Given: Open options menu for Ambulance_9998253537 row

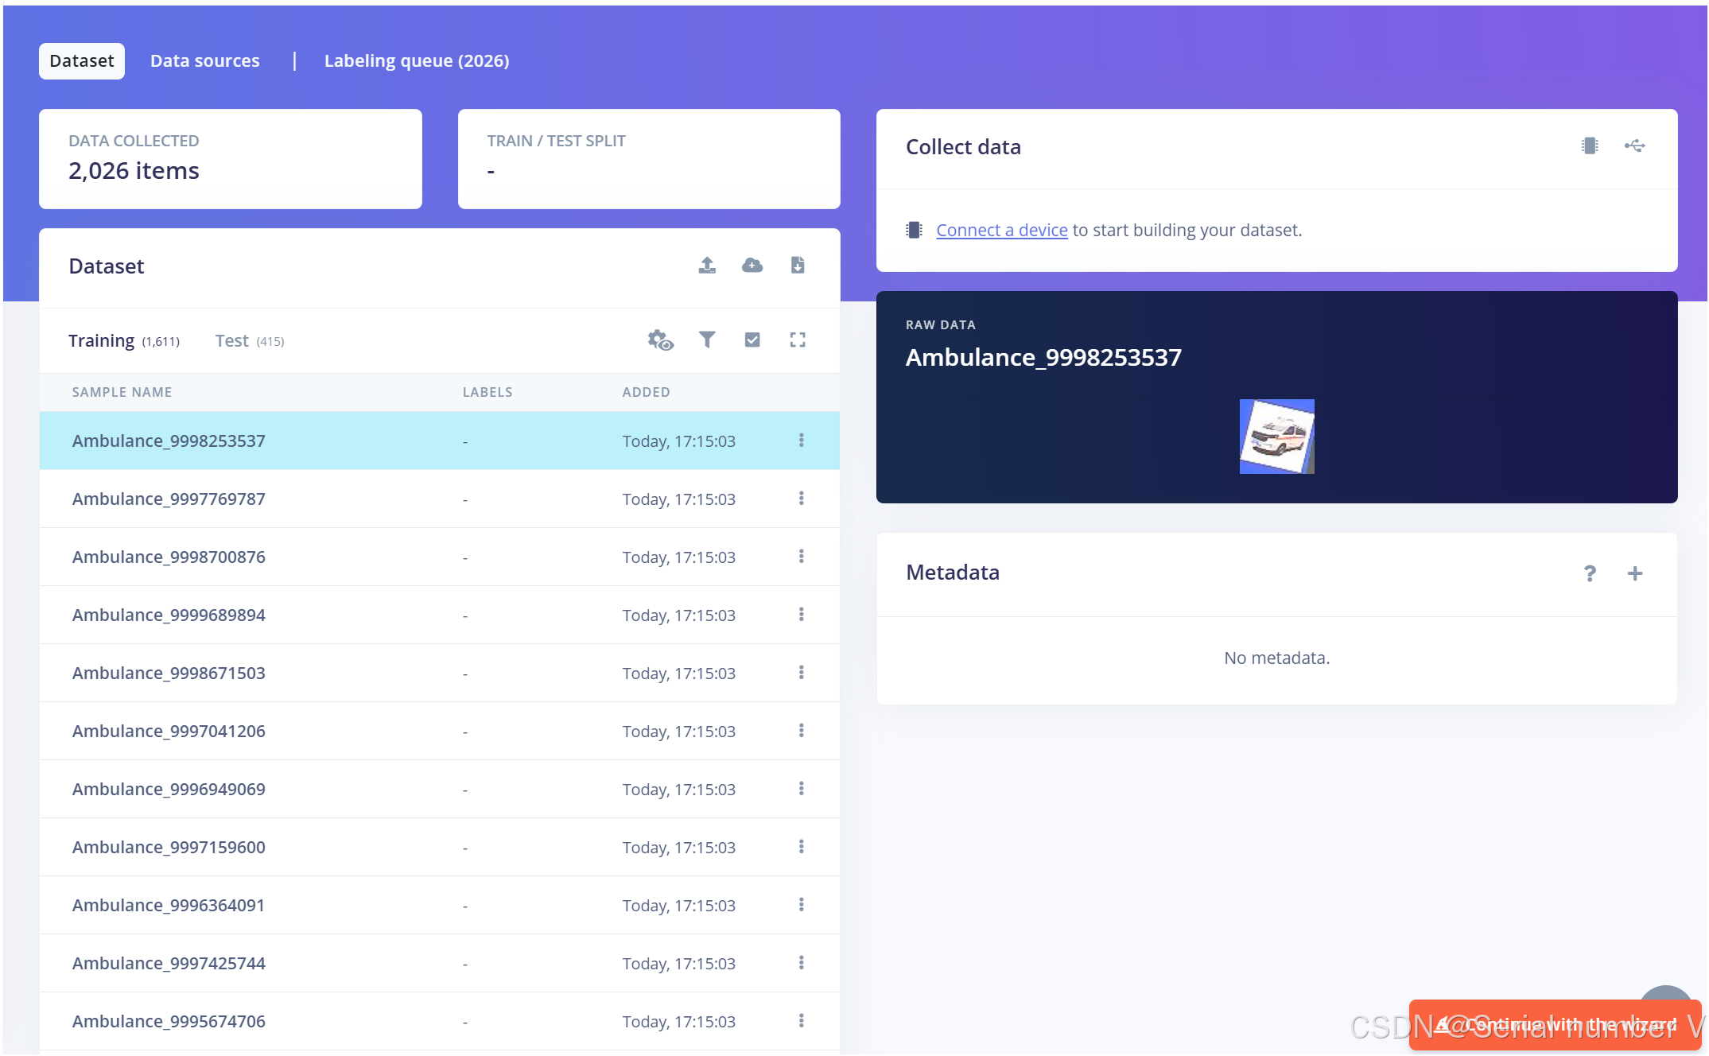Looking at the screenshot, I should click(801, 441).
